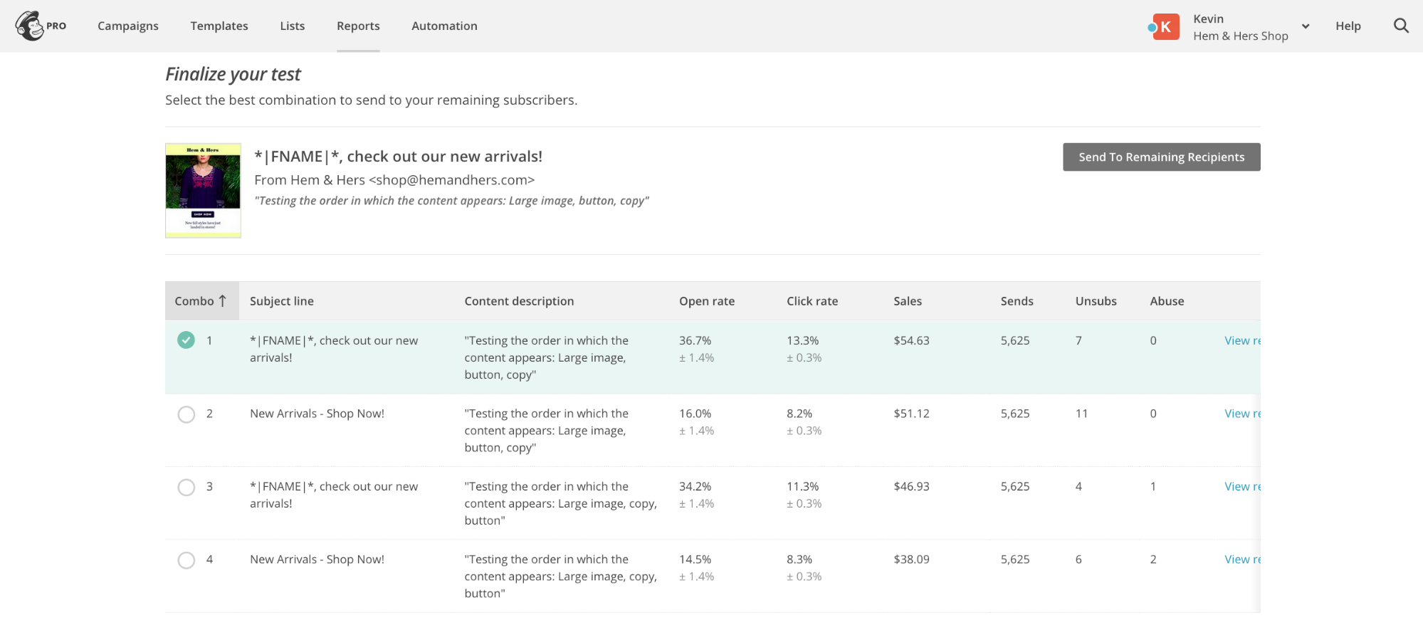The height and width of the screenshot is (640, 1423).
Task: Click the Finalize your test heading
Action: point(233,74)
